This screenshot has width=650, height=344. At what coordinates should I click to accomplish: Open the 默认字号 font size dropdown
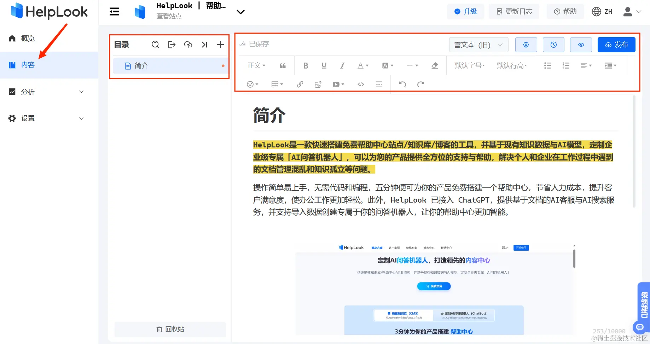pos(470,65)
